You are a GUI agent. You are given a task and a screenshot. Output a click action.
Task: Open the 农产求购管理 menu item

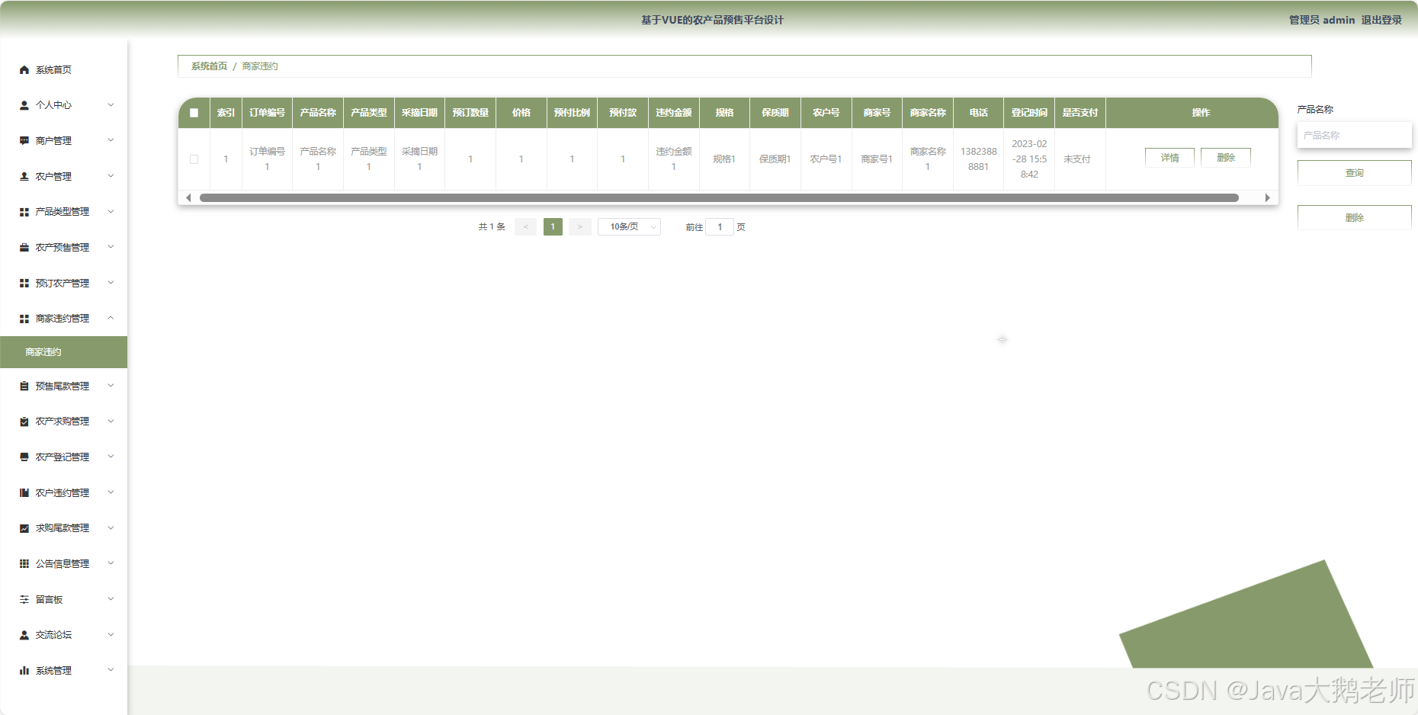pyautogui.click(x=64, y=422)
